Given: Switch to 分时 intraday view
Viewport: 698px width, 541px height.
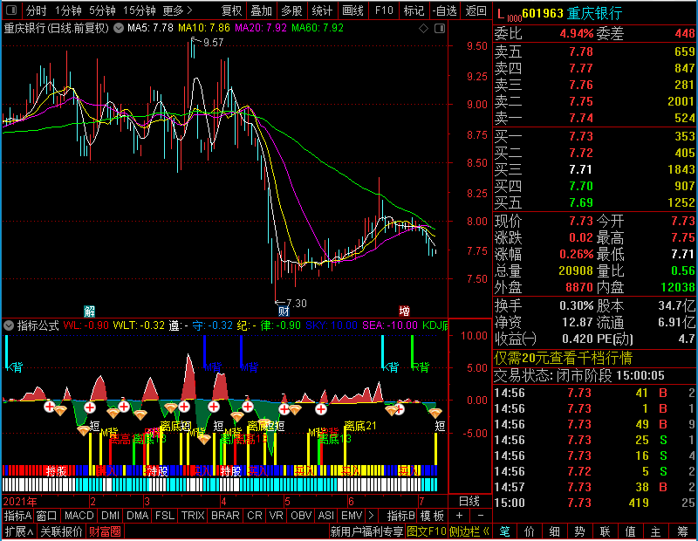Looking at the screenshot, I should click(x=36, y=10).
